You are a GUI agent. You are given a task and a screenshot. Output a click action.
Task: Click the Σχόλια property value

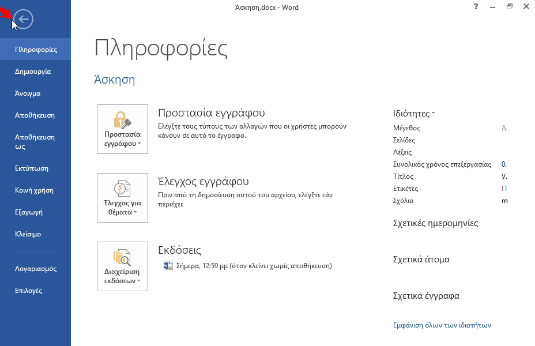coord(504,201)
